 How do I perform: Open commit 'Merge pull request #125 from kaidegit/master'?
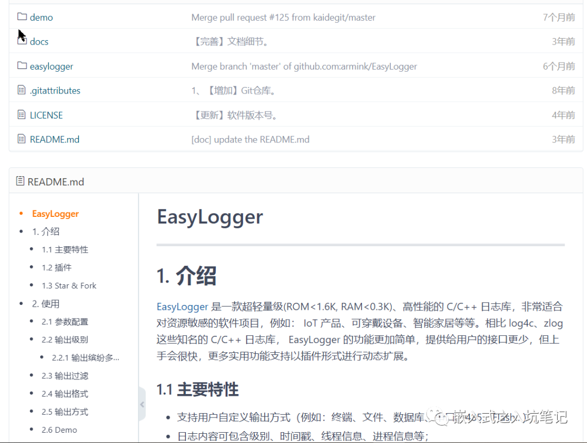(x=283, y=17)
